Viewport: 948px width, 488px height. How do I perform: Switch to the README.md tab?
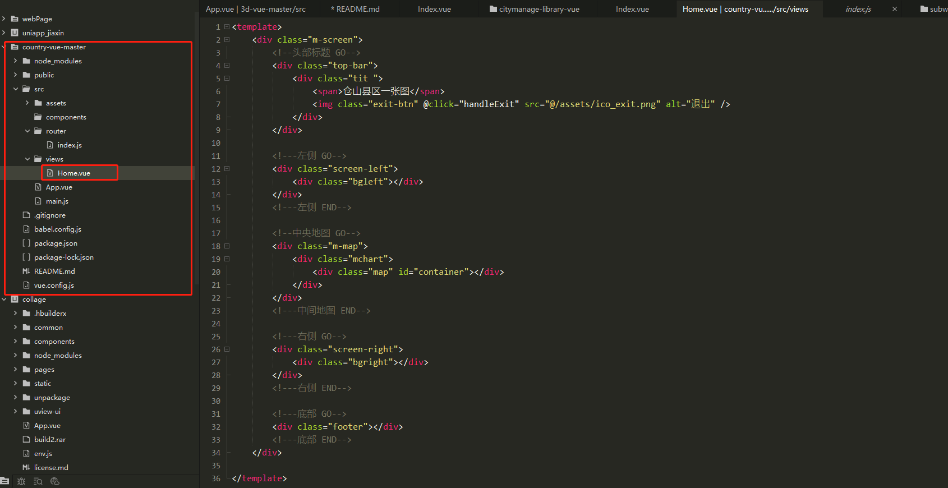point(355,9)
